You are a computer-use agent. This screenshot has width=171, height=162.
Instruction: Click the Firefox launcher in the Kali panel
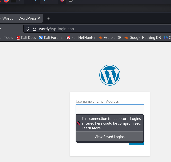coord(6,1)
